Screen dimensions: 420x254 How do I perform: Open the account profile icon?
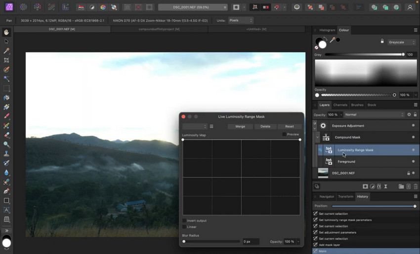click(410, 7)
